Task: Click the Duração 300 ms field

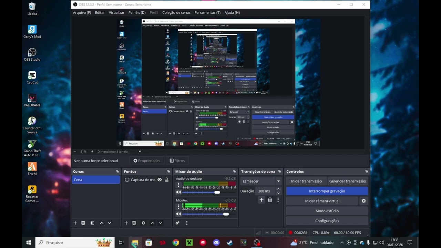Action: 265,191
